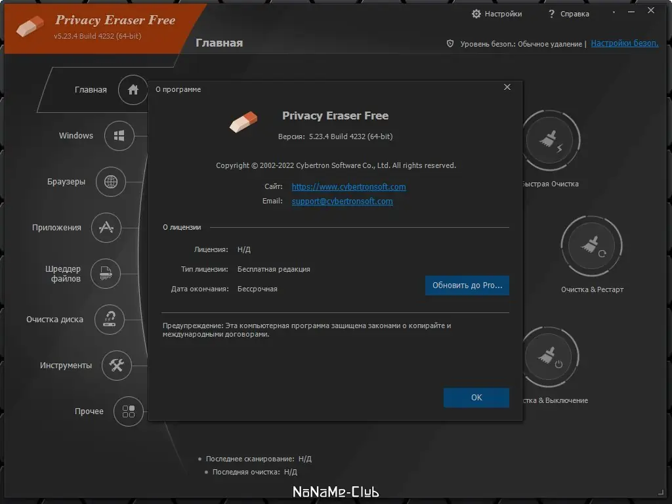
Task: Launch Очистка & Рестарт action
Action: (591, 245)
